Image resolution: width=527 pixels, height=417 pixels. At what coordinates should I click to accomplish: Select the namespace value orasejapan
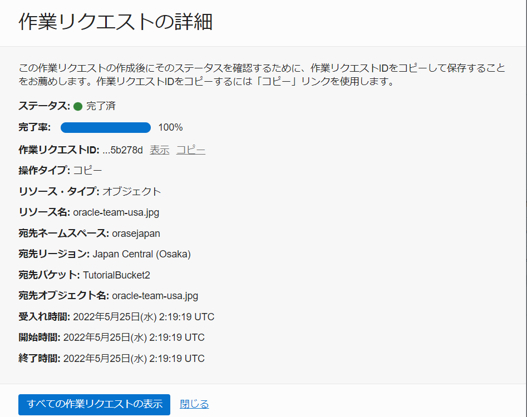coord(136,234)
